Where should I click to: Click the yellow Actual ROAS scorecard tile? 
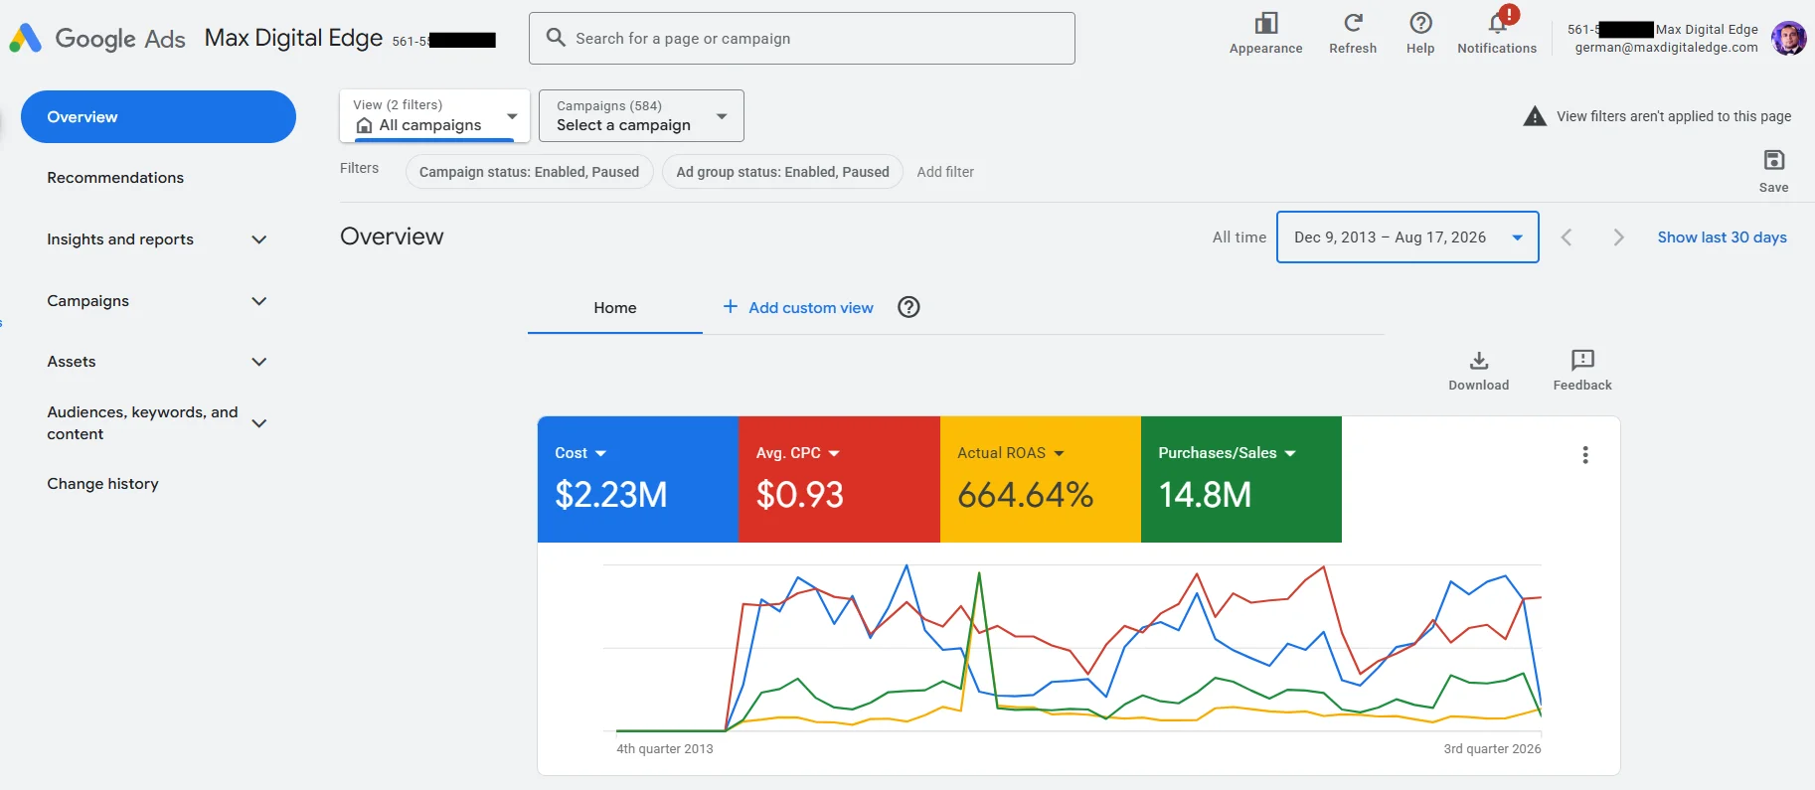click(1041, 479)
